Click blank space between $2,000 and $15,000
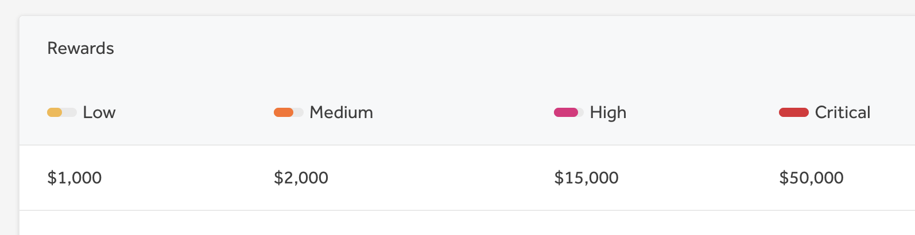This screenshot has width=915, height=235. coord(442,178)
